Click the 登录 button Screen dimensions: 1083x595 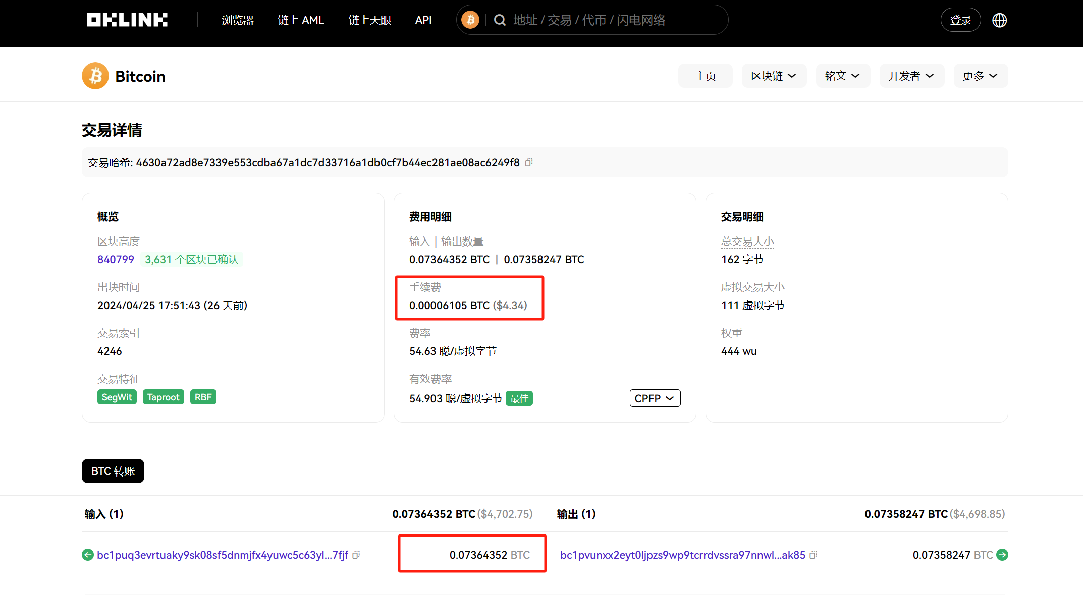tap(960, 20)
